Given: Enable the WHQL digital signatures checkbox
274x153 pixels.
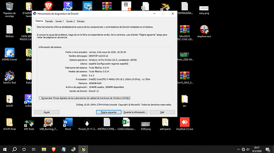Looking at the screenshot, I should coord(40,98).
